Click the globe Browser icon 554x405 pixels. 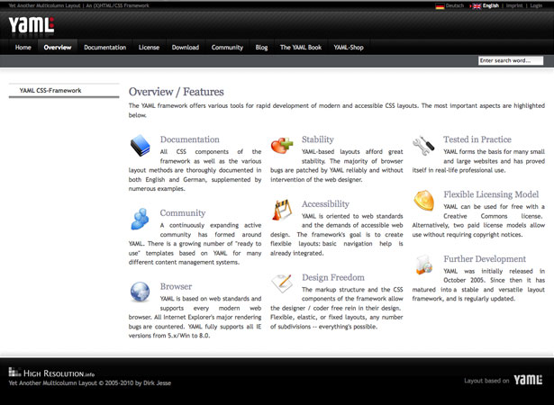tap(140, 292)
